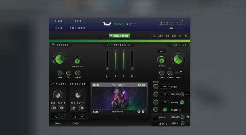Viewport: 246px width, 135px height.
Task: Adjust the Reverb Damp knob
Action: point(78,73)
